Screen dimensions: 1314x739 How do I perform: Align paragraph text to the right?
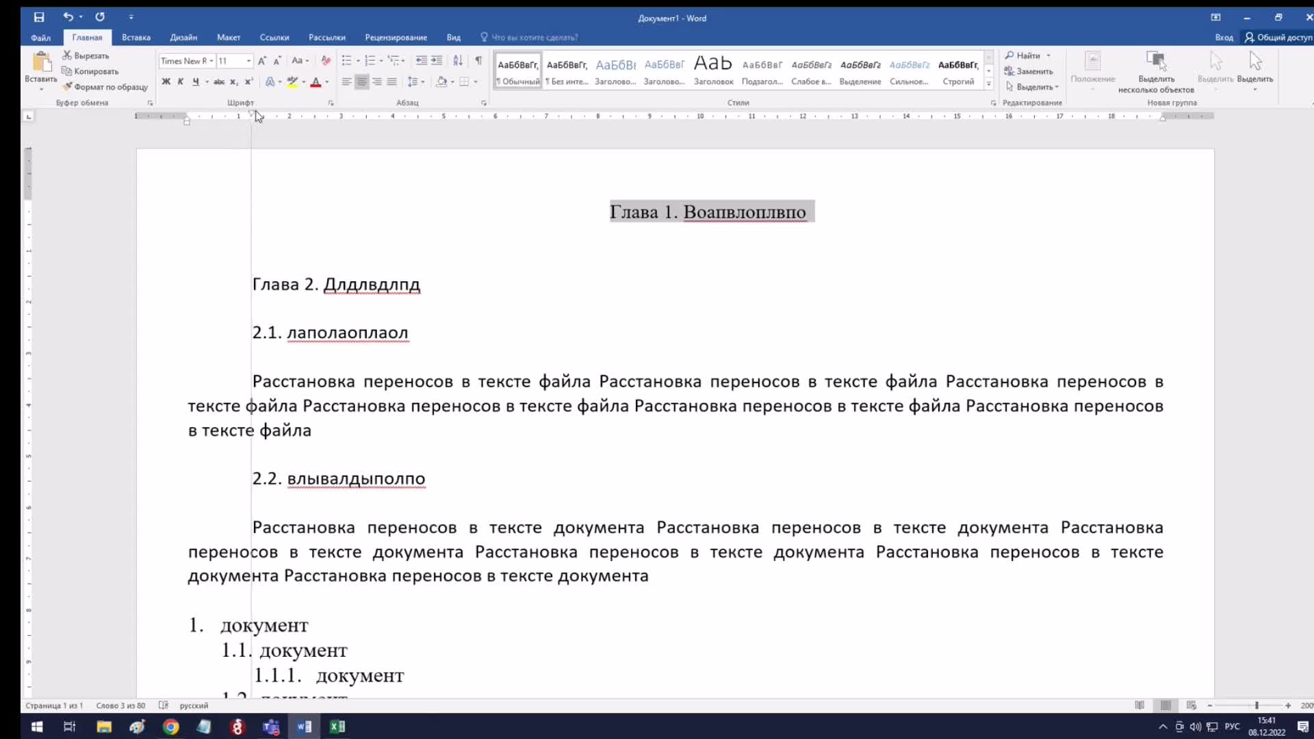click(x=376, y=81)
